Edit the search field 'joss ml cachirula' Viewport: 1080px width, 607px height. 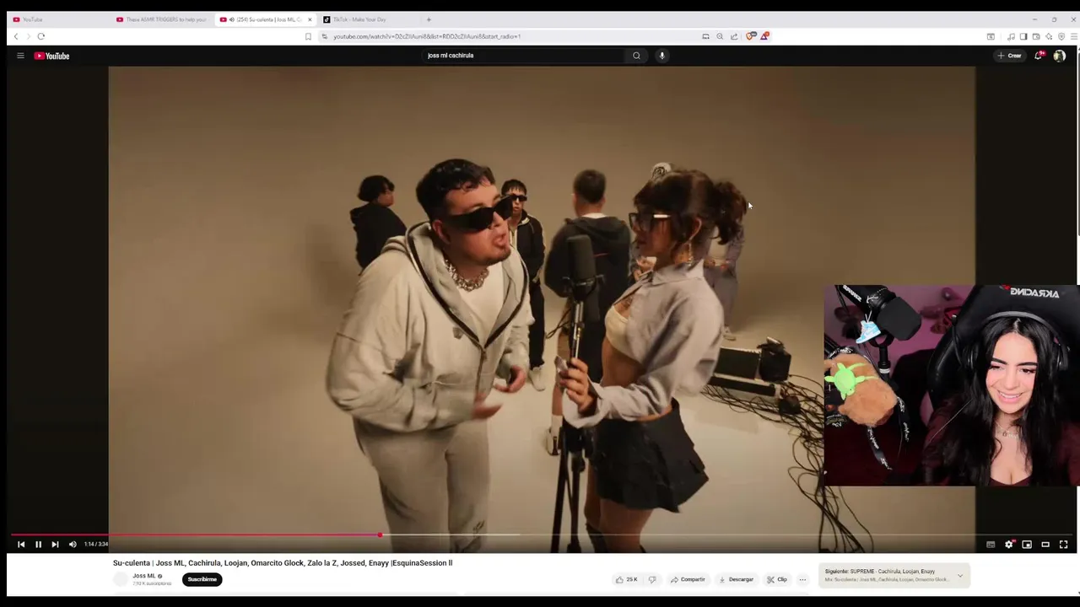pos(523,56)
